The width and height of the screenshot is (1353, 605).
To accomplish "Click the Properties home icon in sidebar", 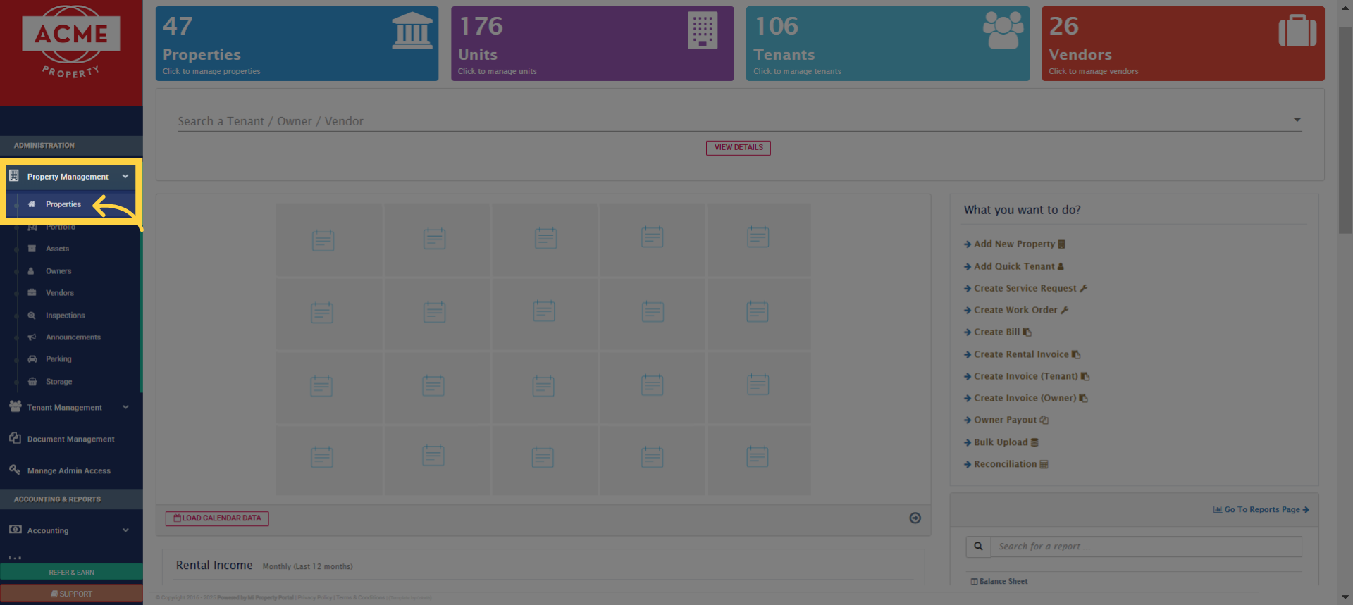I will [32, 204].
